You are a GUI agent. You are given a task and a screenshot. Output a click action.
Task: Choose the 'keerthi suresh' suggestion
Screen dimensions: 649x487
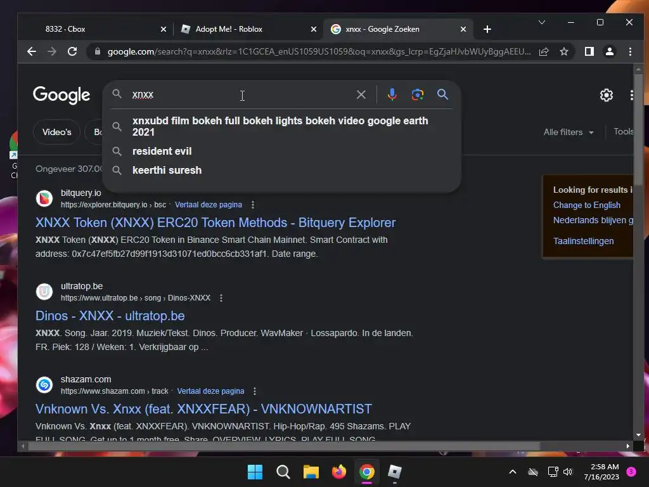point(167,170)
